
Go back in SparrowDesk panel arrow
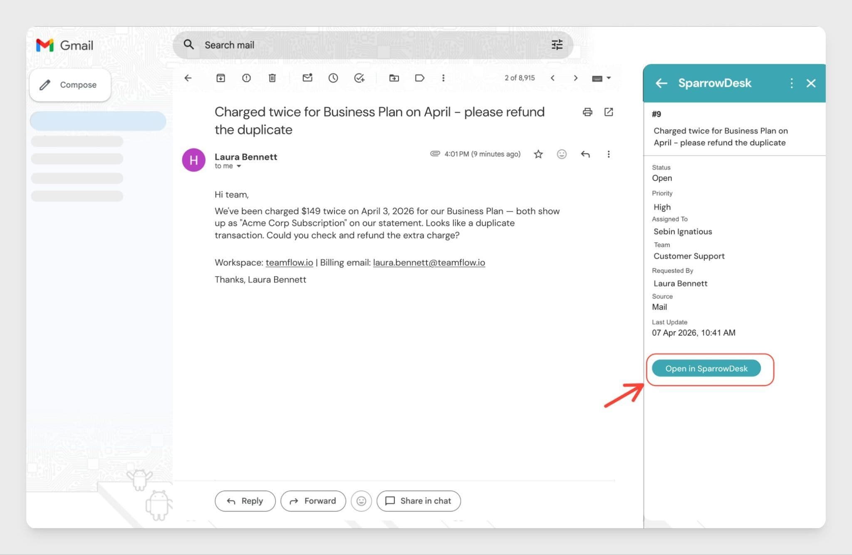tap(661, 83)
